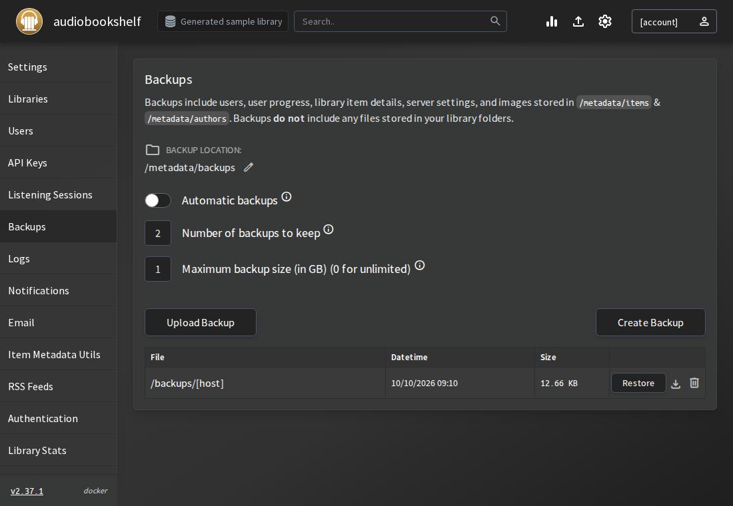Show info for Maximum backup size
Screen dimensions: 733x506
coord(420,266)
